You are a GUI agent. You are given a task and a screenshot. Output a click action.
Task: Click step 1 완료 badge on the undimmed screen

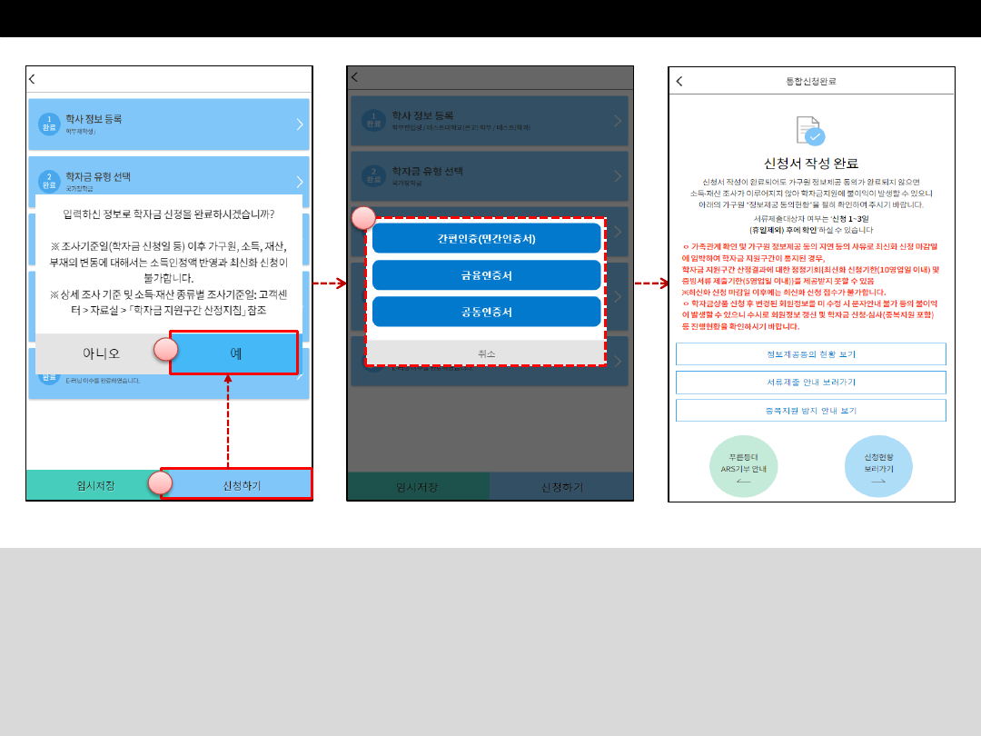click(x=49, y=124)
